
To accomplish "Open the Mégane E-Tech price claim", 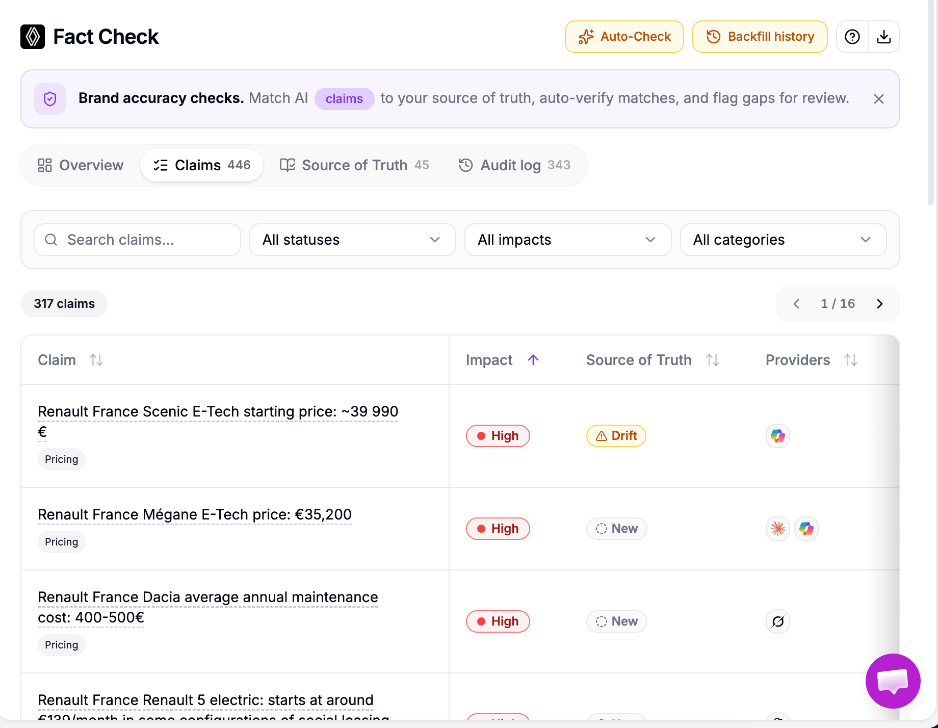I will point(195,514).
